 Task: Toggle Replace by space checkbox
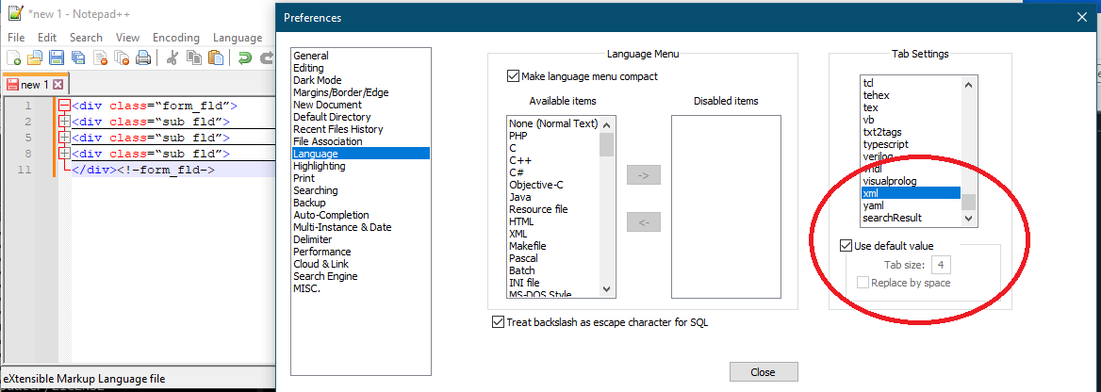pyautogui.click(x=863, y=283)
